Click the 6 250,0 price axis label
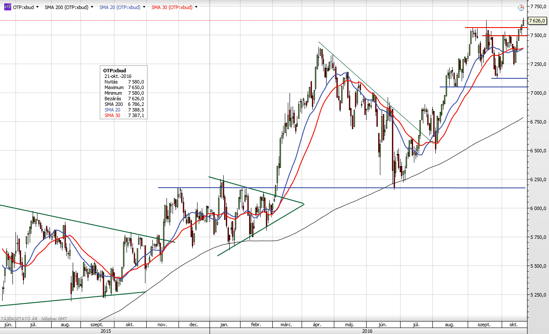This screenshot has height=334, width=549. [538, 179]
